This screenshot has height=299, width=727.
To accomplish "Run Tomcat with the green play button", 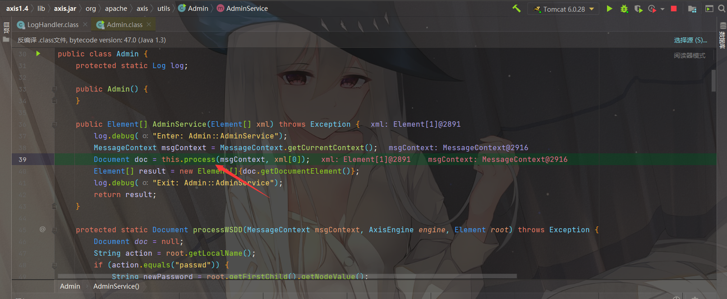I will 609,9.
